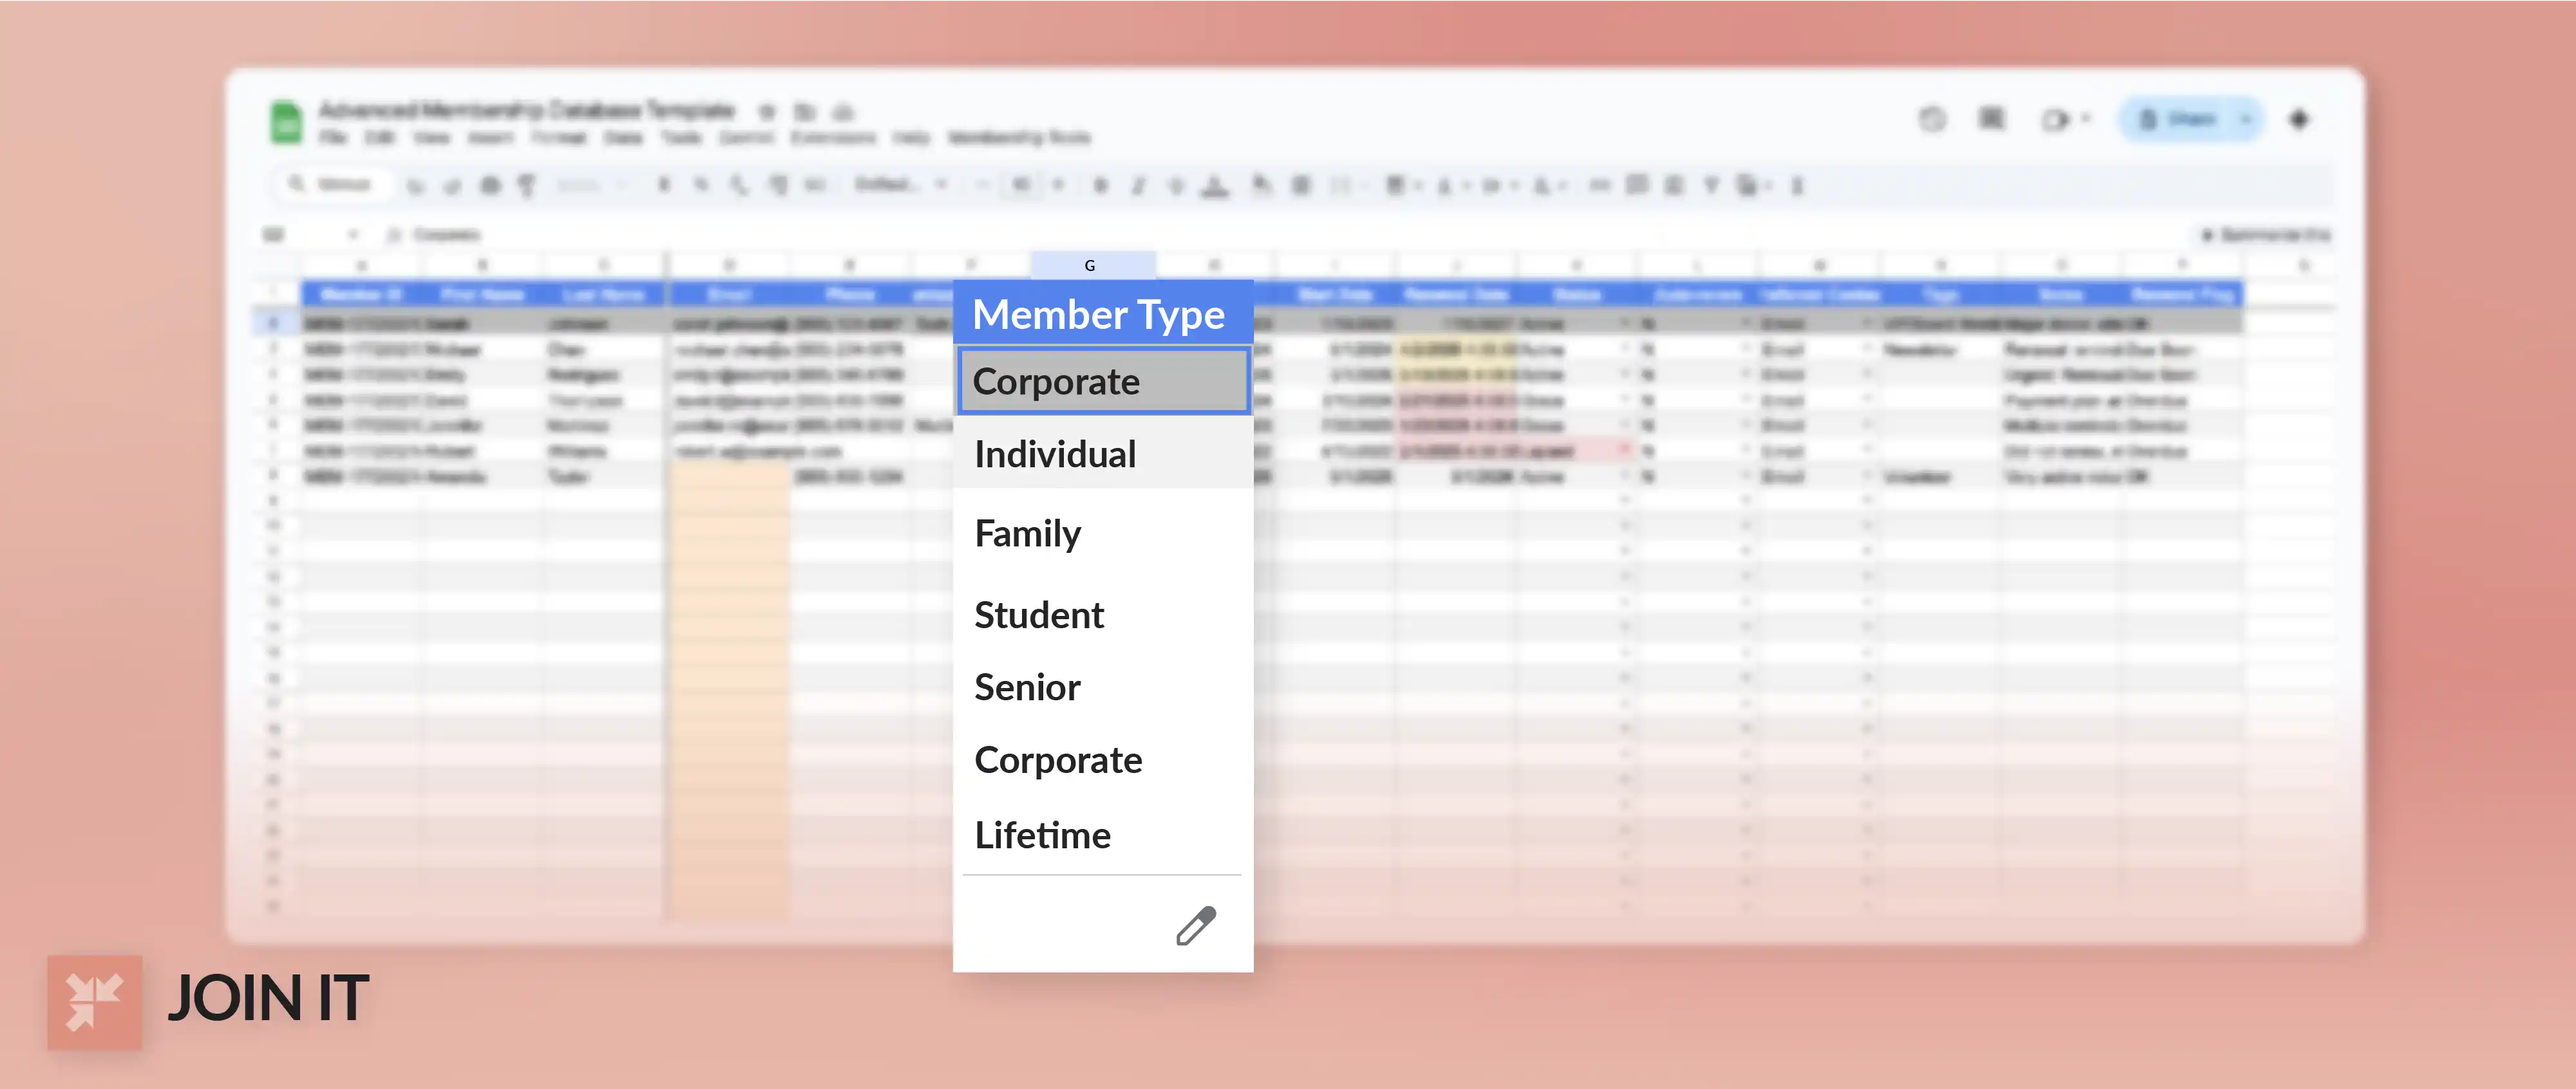Open version history from the clock icon
2576x1089 pixels.
(1933, 118)
